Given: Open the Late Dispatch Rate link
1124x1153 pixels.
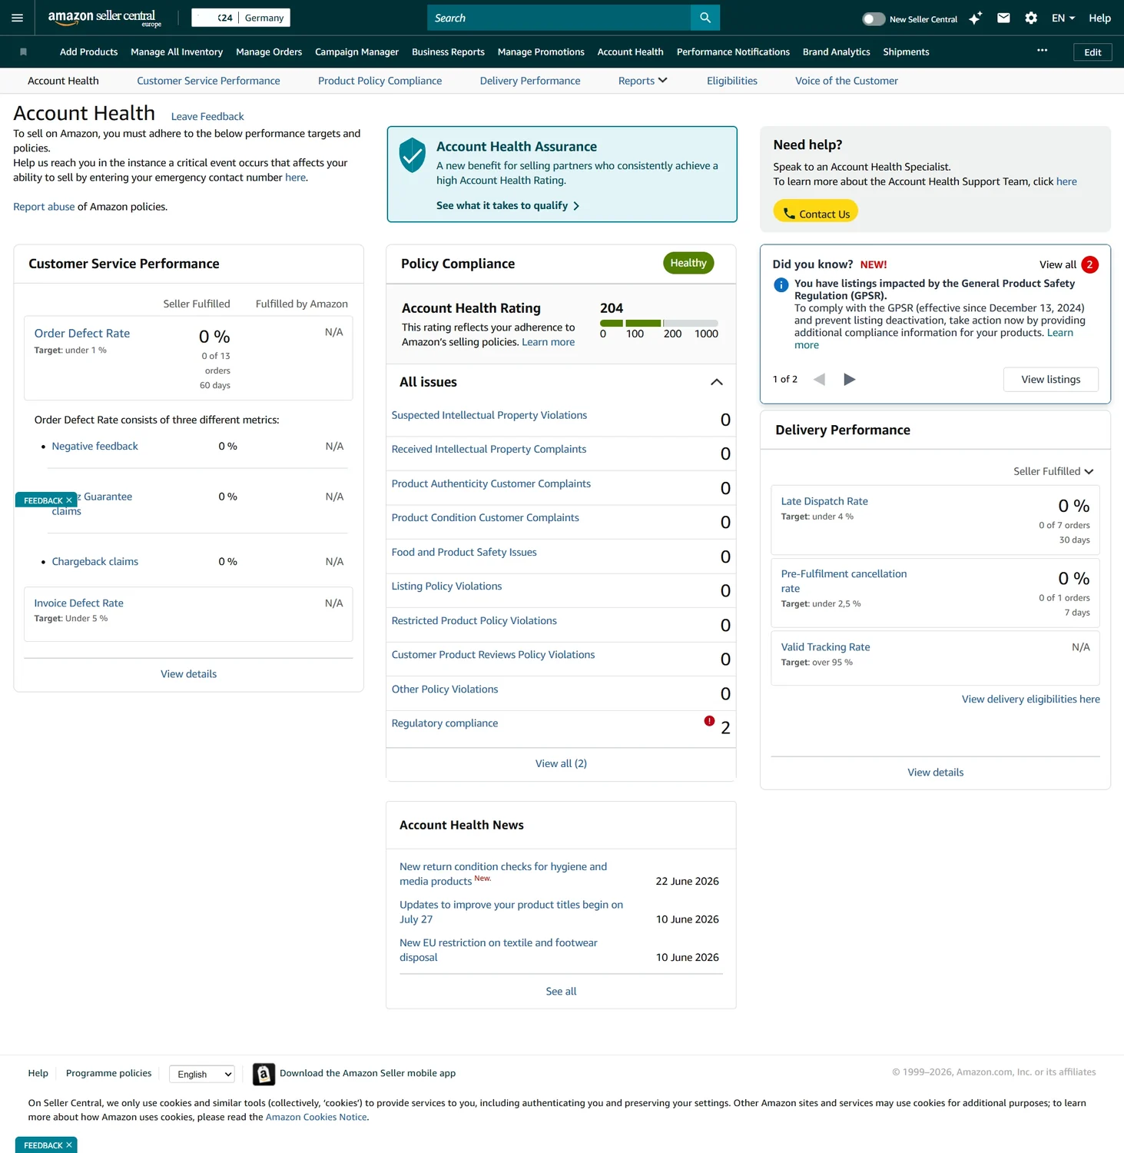Looking at the screenshot, I should pos(824,501).
